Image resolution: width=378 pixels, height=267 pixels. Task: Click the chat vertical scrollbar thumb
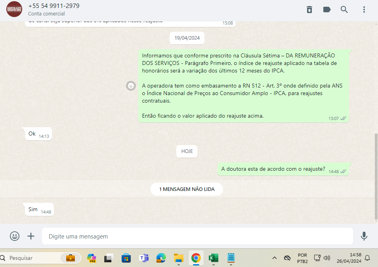376,176
